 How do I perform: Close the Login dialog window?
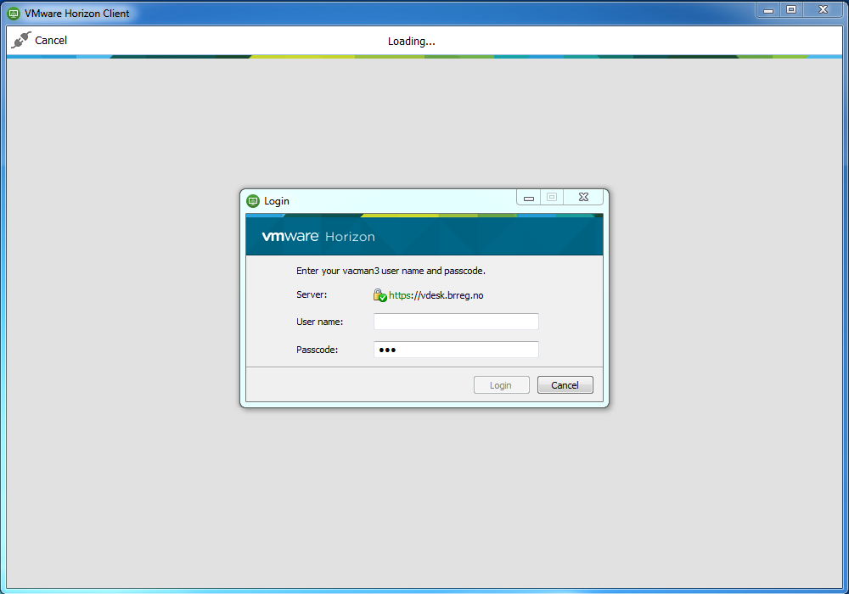[x=583, y=198]
